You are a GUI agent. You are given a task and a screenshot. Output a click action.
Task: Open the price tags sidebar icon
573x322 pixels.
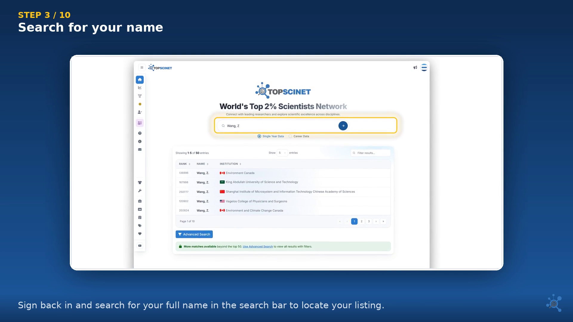[x=140, y=226]
